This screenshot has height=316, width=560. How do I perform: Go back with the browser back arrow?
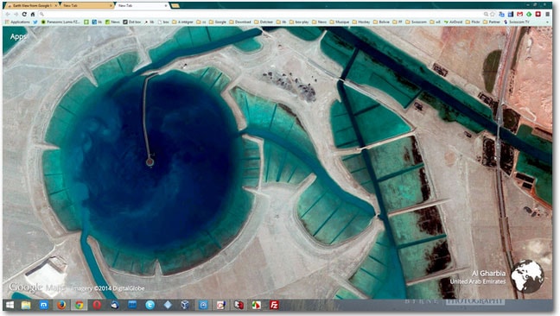[x=8, y=15]
